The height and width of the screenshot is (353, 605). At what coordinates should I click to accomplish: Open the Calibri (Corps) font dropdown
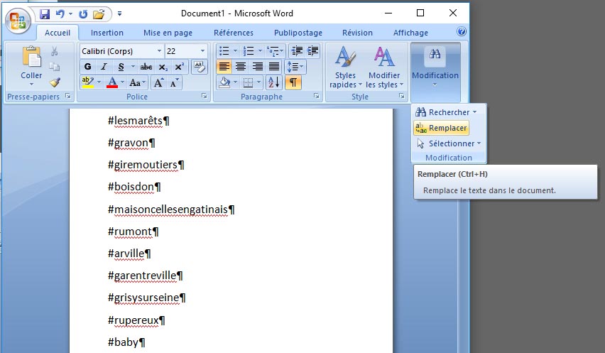pos(159,51)
